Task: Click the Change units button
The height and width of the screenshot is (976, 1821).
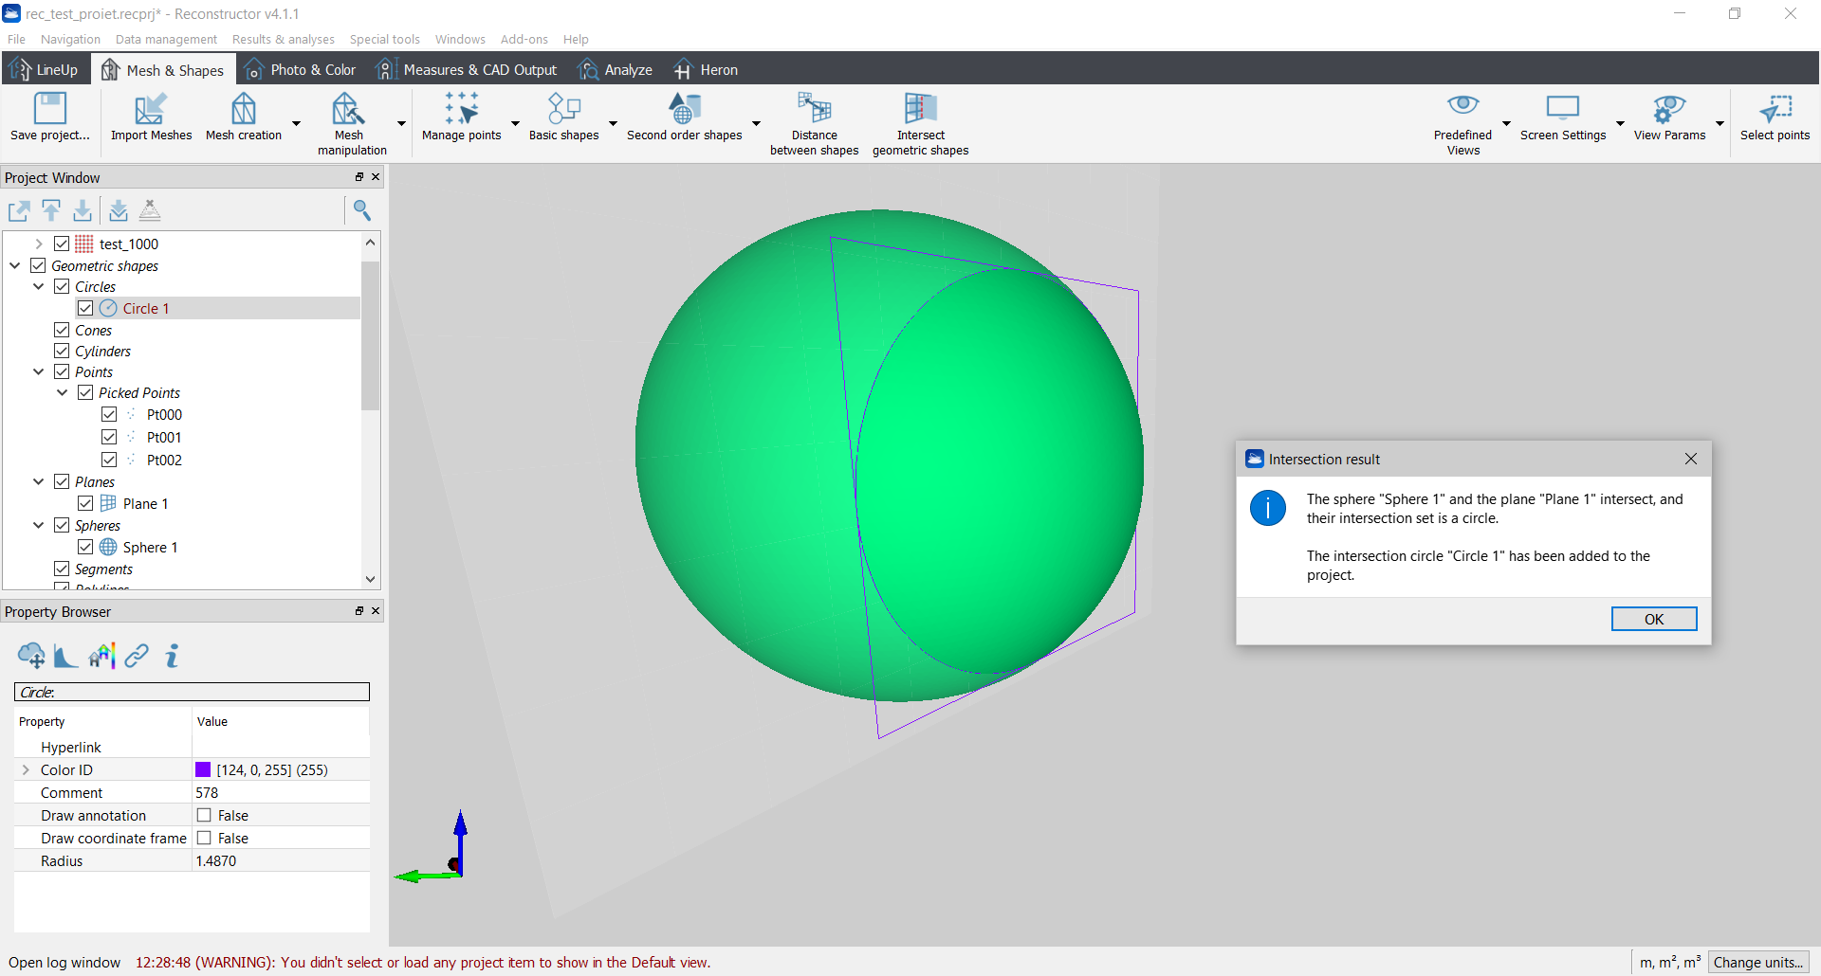Action: 1757,962
